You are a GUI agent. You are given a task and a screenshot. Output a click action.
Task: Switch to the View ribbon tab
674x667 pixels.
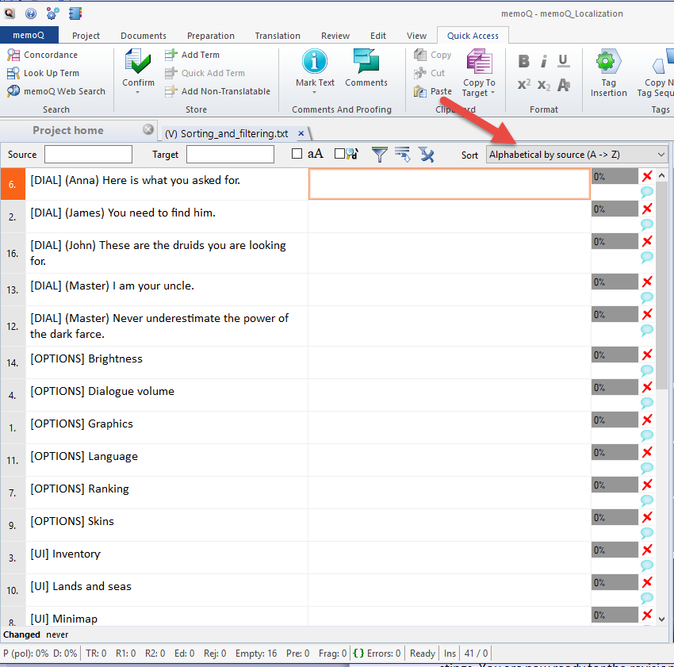tap(416, 36)
